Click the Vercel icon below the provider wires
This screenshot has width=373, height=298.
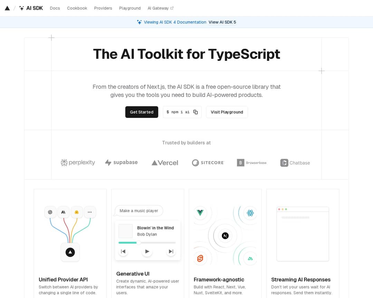point(70,252)
